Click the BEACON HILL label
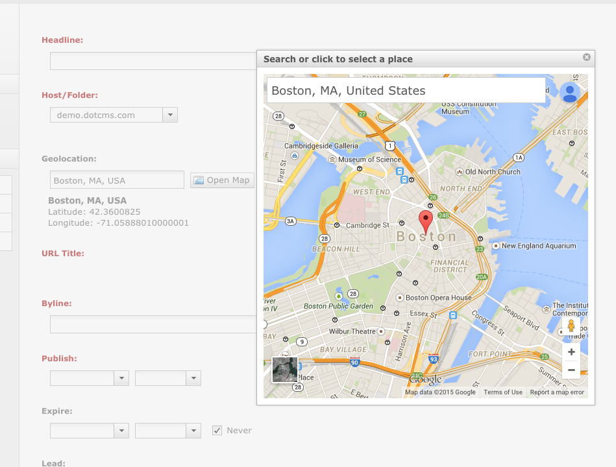Viewport: 616px width, 467px height. pos(336,249)
